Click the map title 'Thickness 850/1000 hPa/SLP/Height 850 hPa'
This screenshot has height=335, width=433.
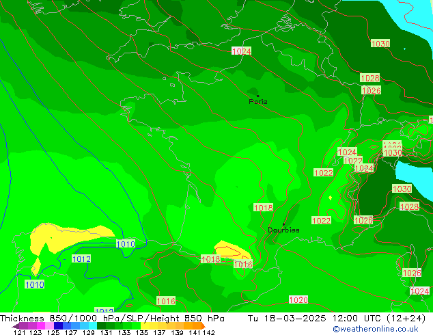click(x=112, y=319)
